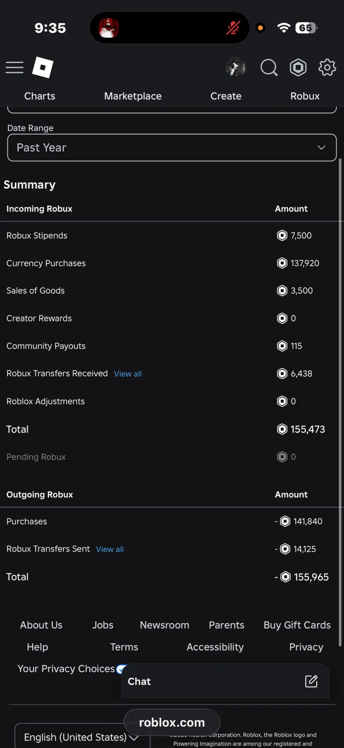Viewport: 344px width, 748px height.
Task: Select the Community Payouts row label
Action: (46, 346)
